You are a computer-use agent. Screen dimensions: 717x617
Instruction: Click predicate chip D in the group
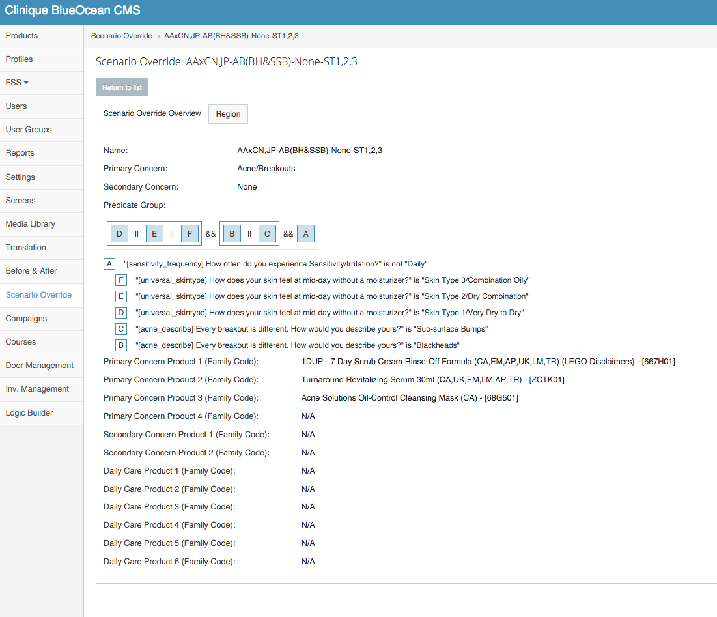pyautogui.click(x=119, y=234)
